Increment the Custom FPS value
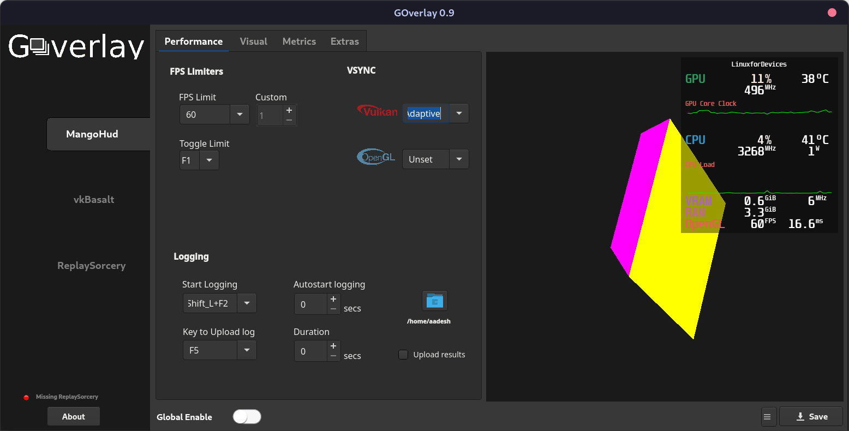Image resolution: width=849 pixels, height=431 pixels. [289, 111]
